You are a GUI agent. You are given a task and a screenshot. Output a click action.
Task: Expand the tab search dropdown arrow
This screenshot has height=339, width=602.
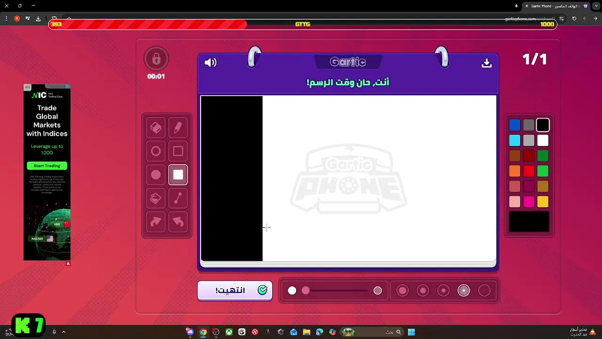[x=596, y=6]
